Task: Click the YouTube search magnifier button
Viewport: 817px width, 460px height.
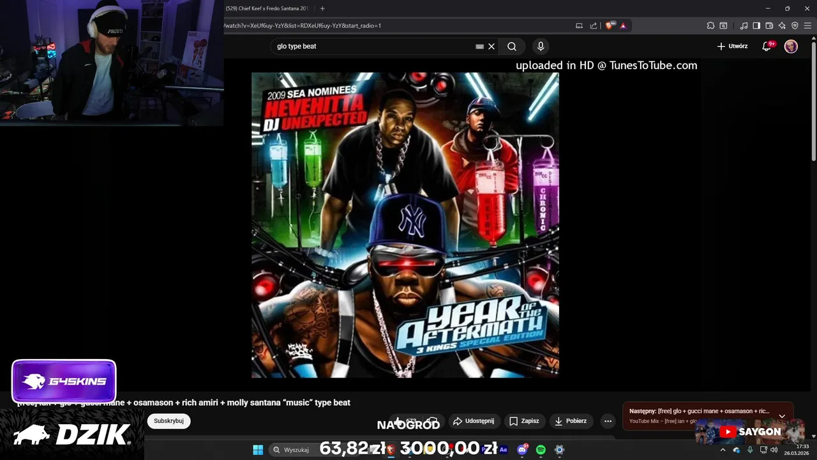Action: (x=512, y=46)
